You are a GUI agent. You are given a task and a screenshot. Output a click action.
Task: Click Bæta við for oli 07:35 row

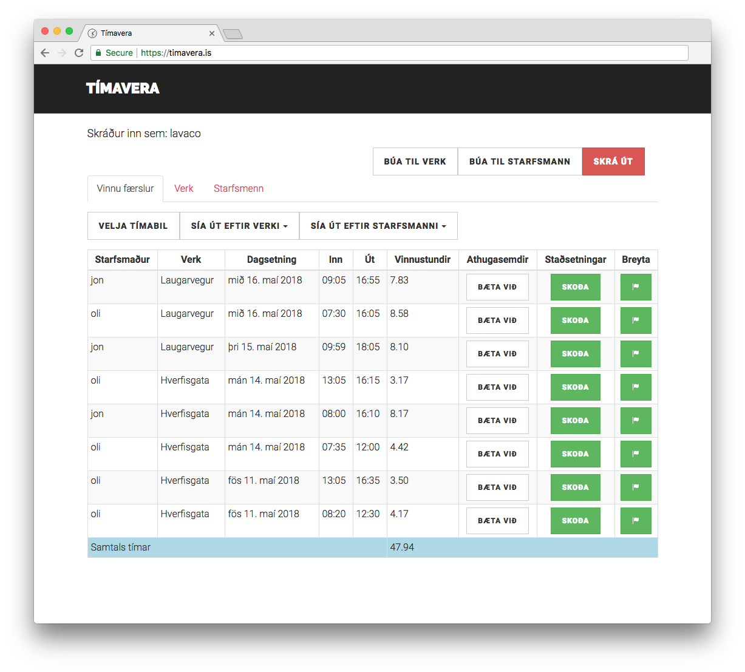(x=497, y=454)
